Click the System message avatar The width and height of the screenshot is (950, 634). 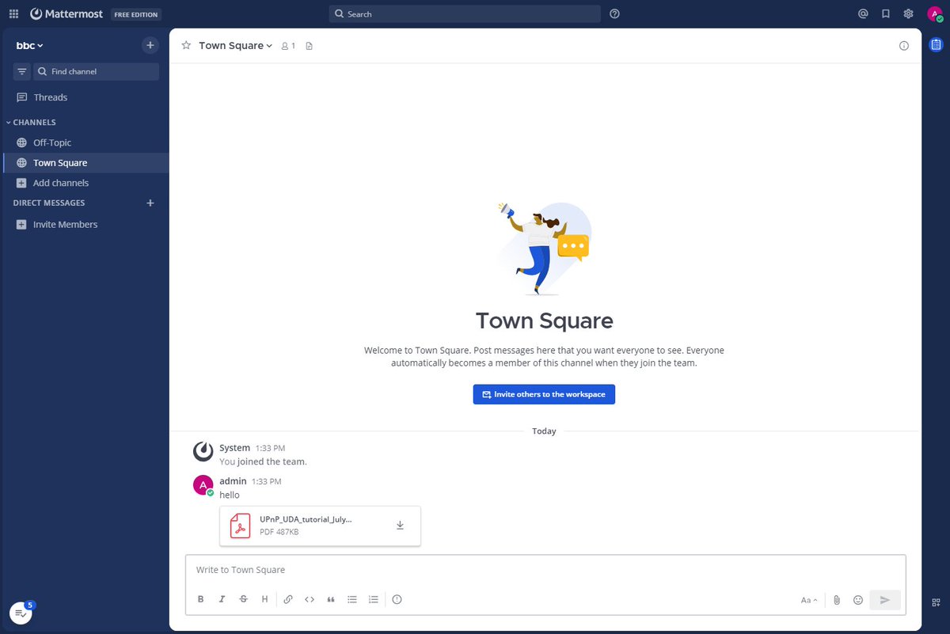click(203, 451)
